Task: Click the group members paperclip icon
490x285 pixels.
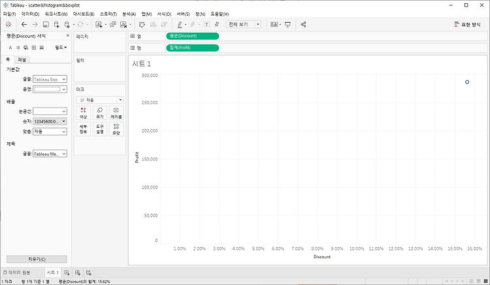Action: 193,24
